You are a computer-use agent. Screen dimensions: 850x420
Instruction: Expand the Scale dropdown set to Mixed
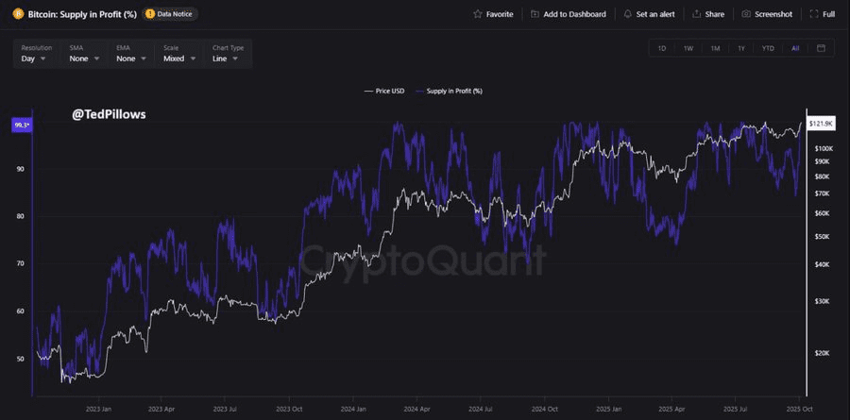(178, 53)
